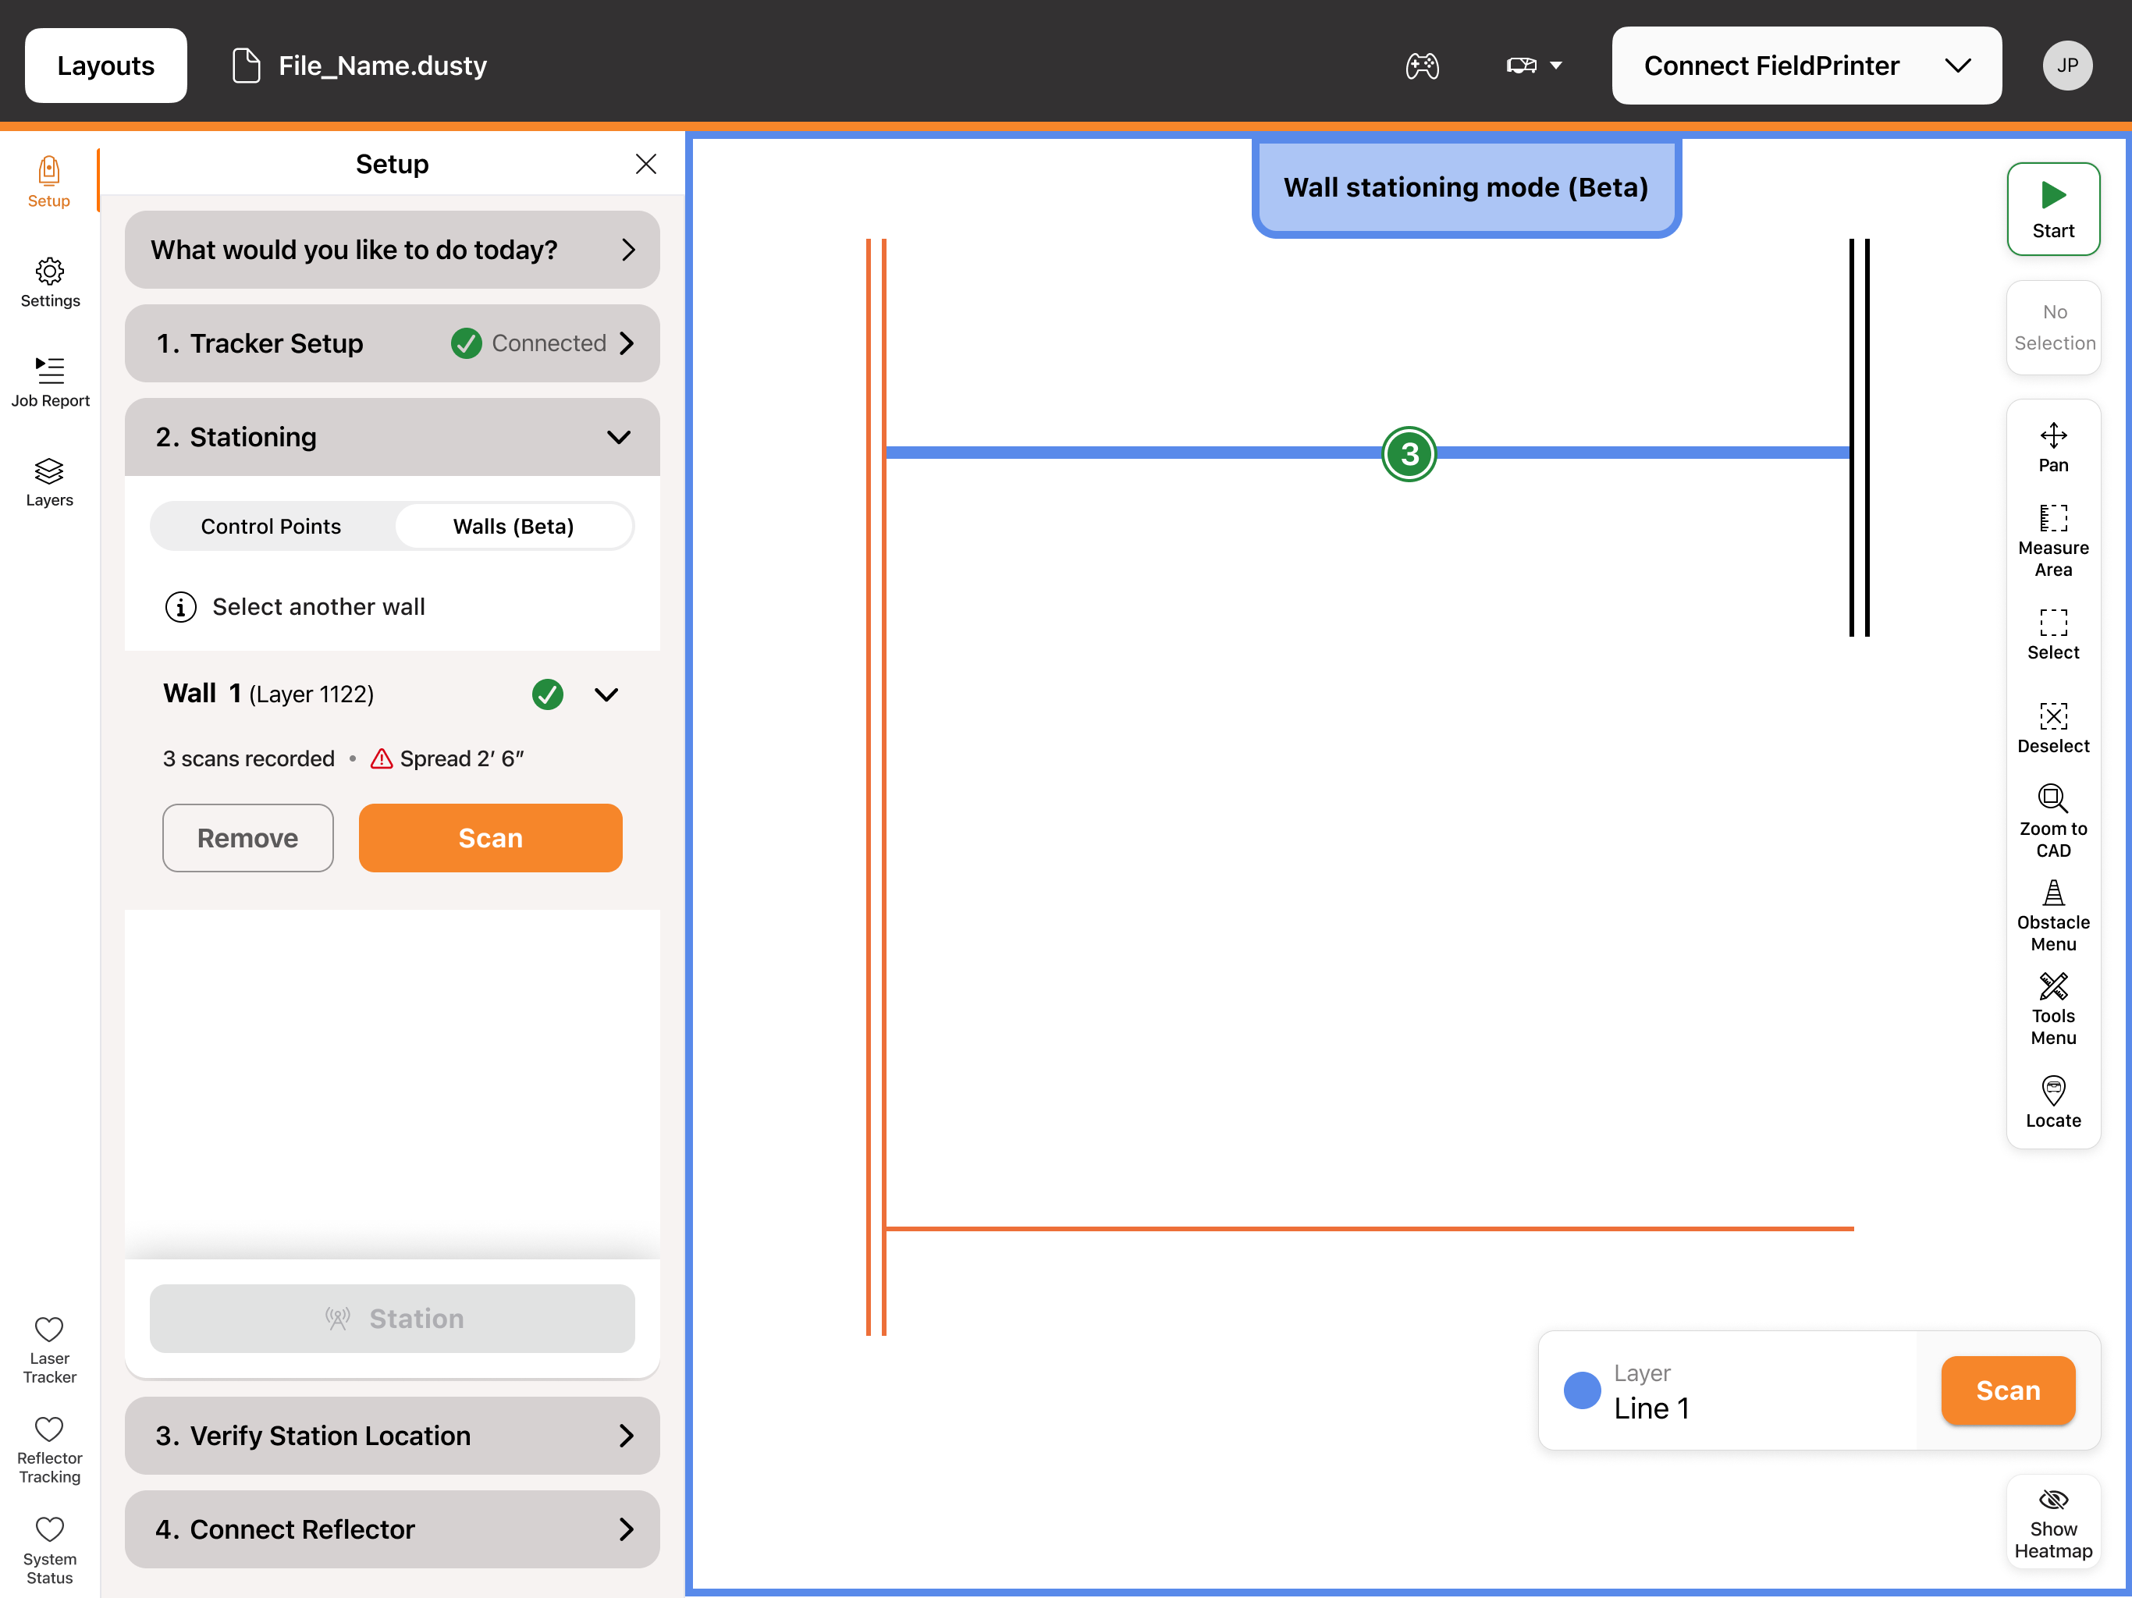Open the Setup sidebar icon

click(48, 181)
